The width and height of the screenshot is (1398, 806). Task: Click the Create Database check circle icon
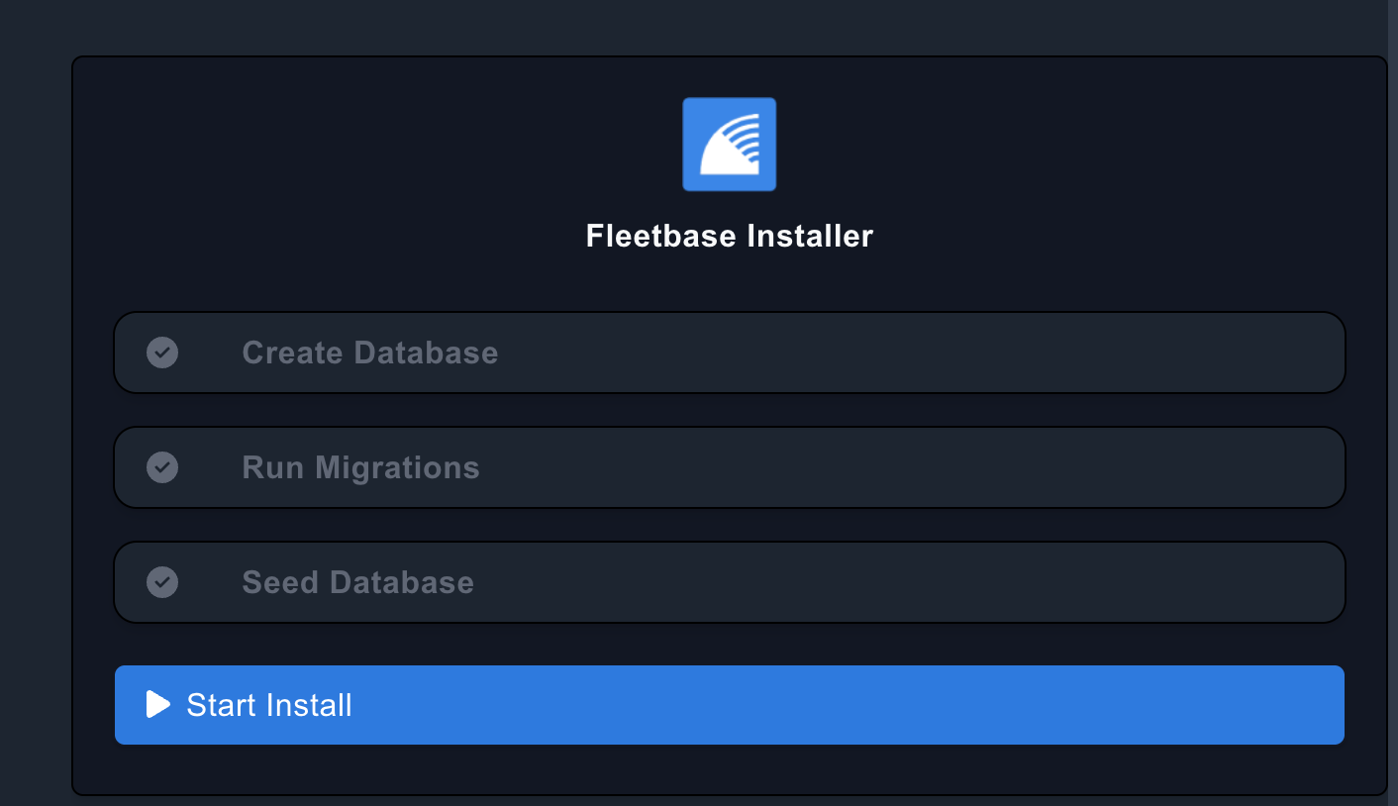coord(162,353)
